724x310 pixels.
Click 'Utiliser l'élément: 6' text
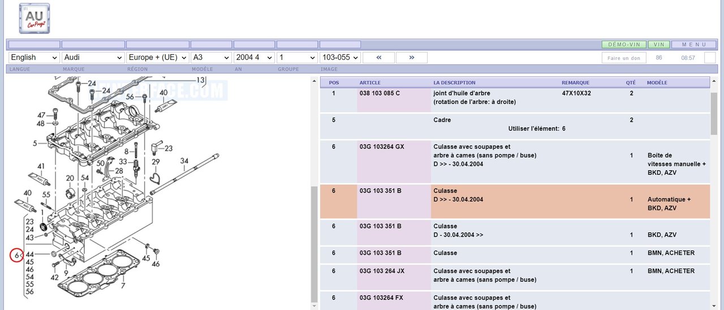pyautogui.click(x=537, y=129)
